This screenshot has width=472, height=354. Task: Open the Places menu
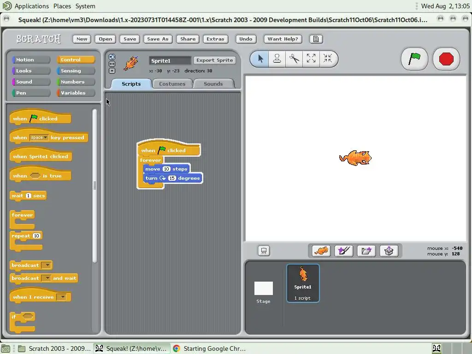(x=62, y=6)
